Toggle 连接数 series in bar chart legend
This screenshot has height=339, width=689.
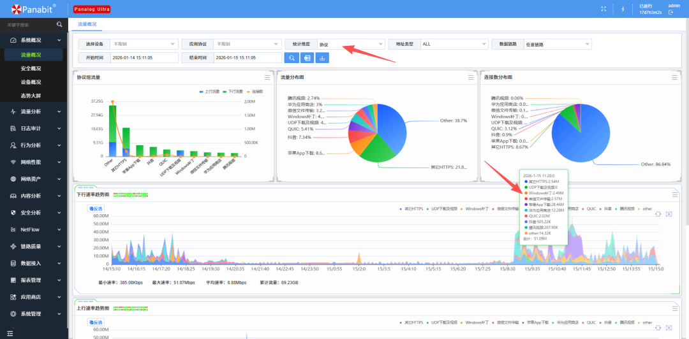[255, 91]
